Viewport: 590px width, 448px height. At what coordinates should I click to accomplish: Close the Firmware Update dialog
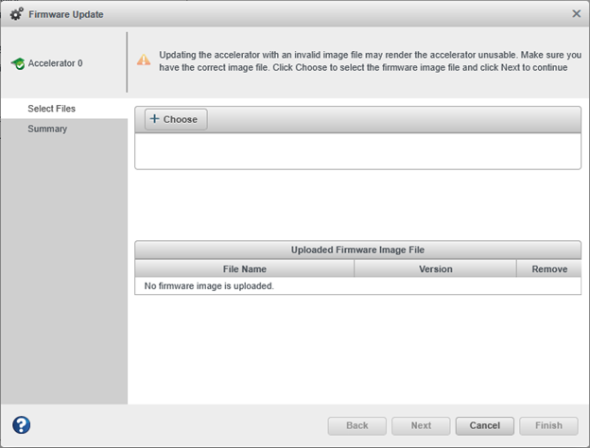(x=577, y=14)
